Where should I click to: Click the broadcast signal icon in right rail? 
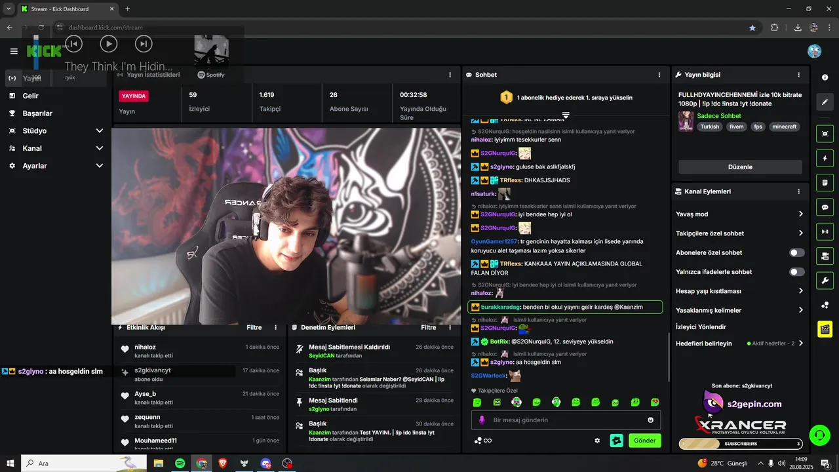tap(825, 231)
